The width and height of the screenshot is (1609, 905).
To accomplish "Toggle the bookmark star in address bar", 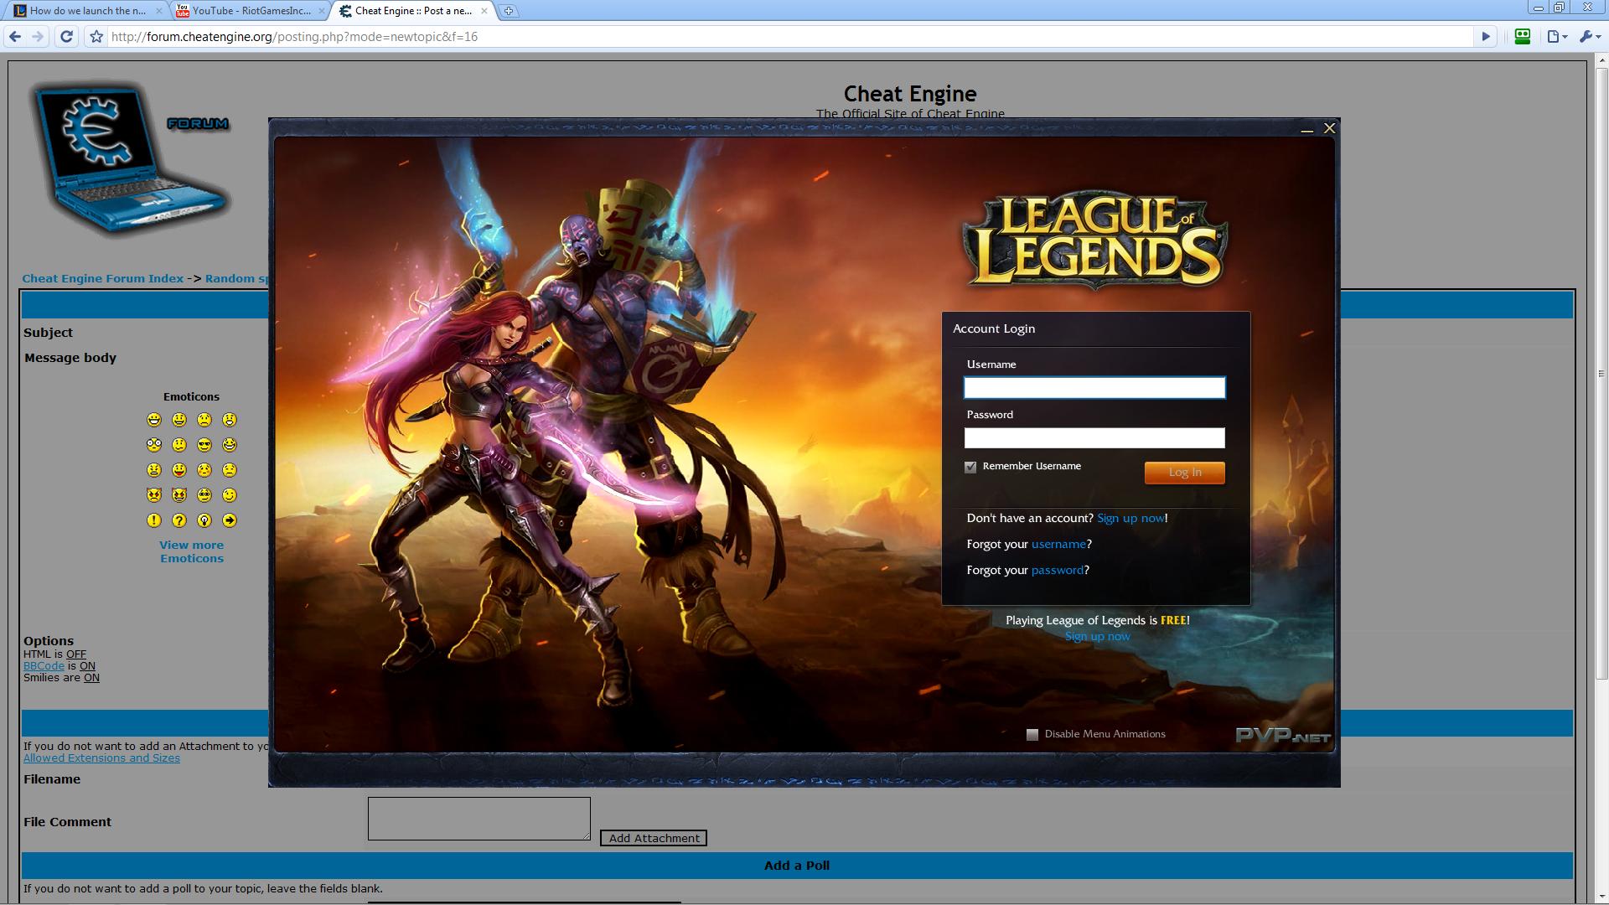I will [95, 37].
